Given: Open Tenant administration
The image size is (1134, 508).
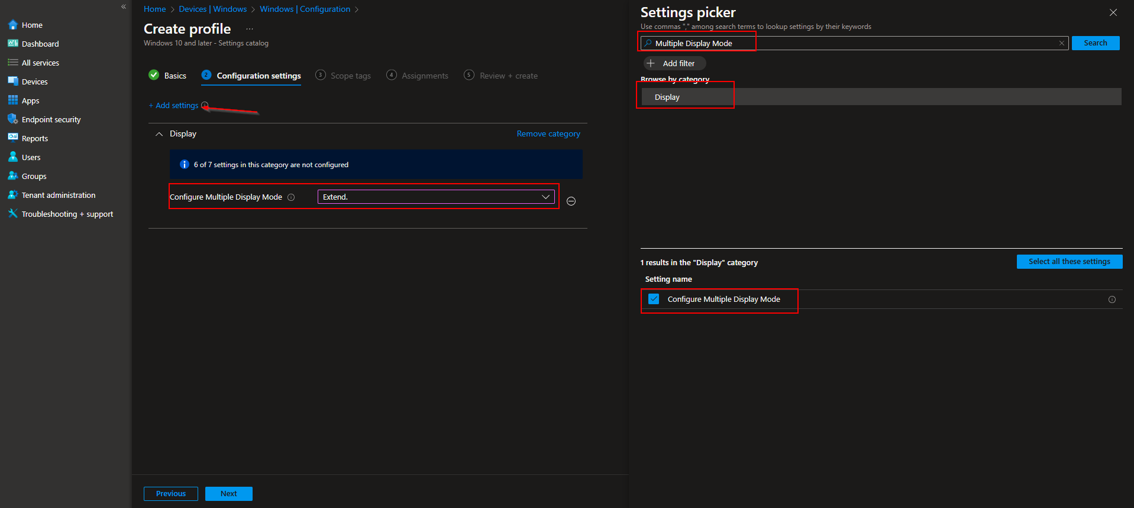Looking at the screenshot, I should [58, 195].
